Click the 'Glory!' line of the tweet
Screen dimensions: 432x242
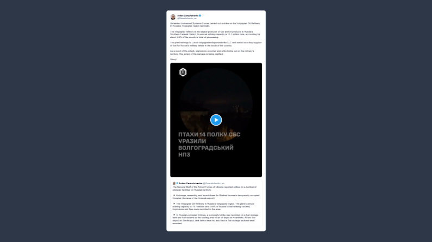tap(173, 59)
